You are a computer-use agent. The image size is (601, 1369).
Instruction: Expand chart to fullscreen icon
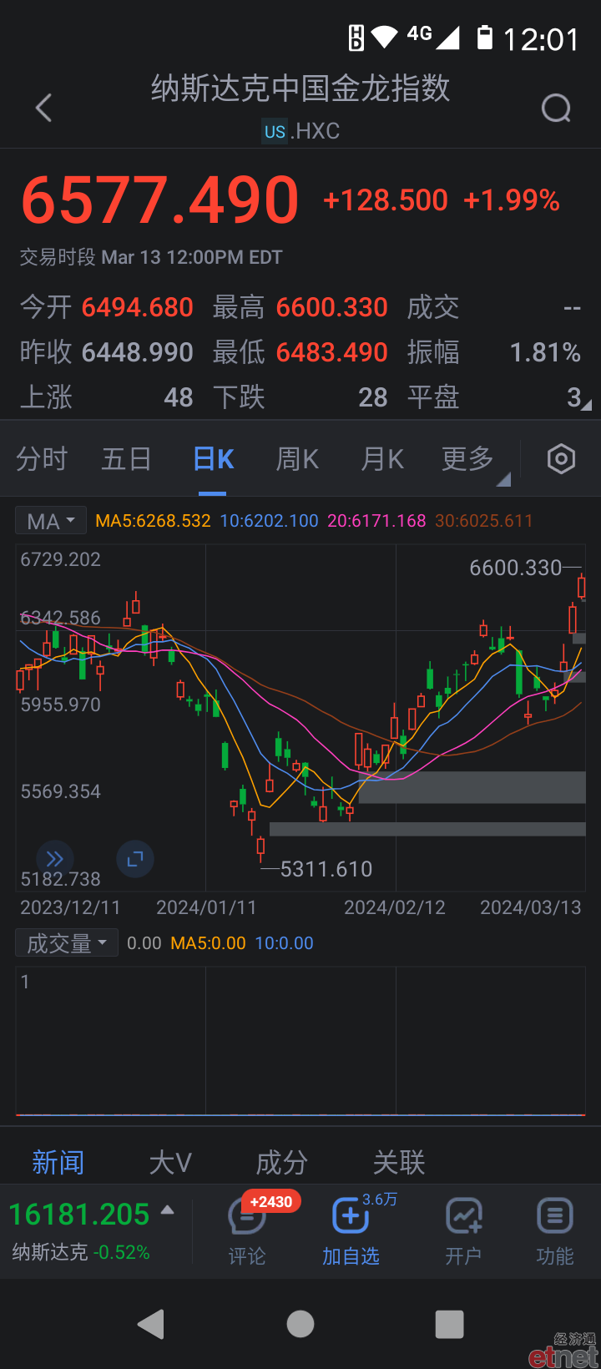[135, 858]
